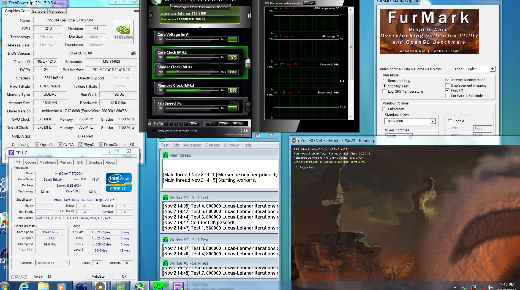Open CPU-Z Mainboard tab

coord(48,162)
